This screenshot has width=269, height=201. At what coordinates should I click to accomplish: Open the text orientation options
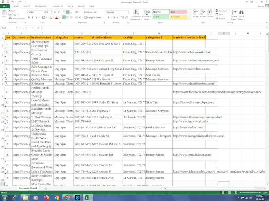tap(77, 12)
